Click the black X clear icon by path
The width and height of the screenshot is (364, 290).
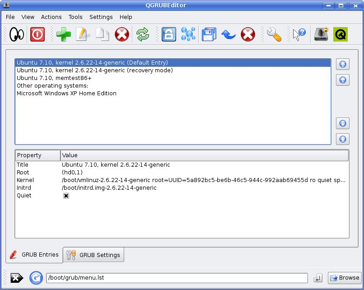point(17,278)
